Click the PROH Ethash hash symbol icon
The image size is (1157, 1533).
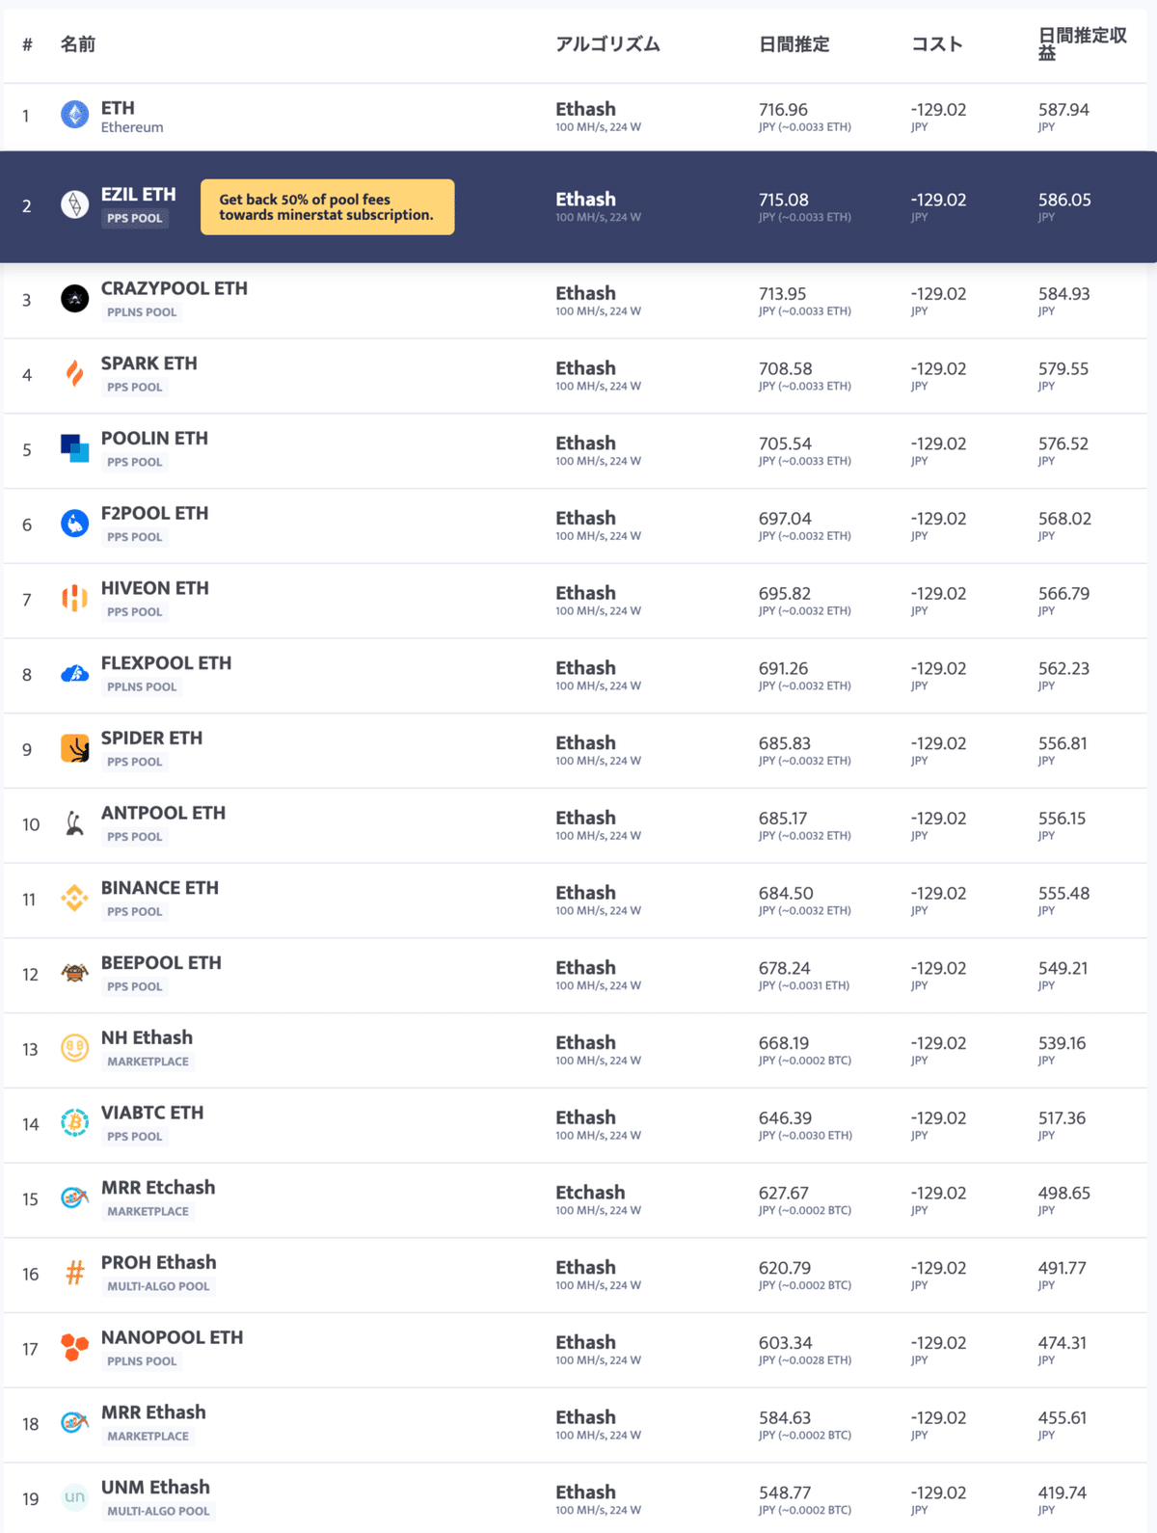[74, 1273]
